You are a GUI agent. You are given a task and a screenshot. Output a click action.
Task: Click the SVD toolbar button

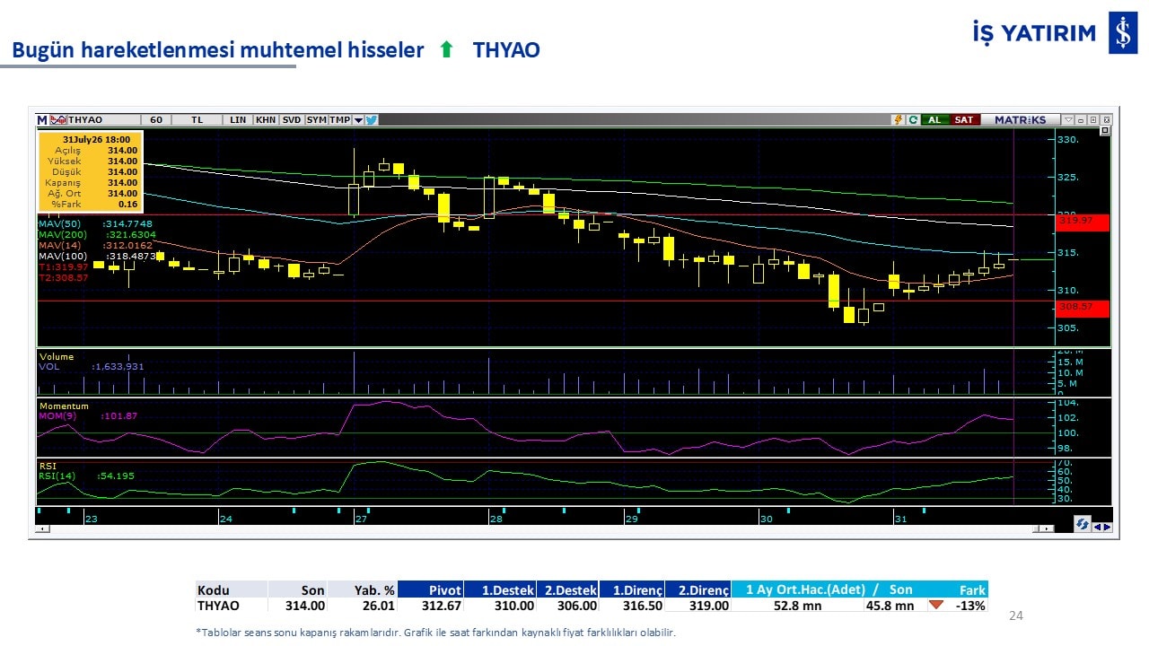(292, 119)
